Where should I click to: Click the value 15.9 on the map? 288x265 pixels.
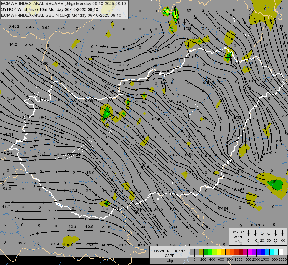[x=190, y=191]
